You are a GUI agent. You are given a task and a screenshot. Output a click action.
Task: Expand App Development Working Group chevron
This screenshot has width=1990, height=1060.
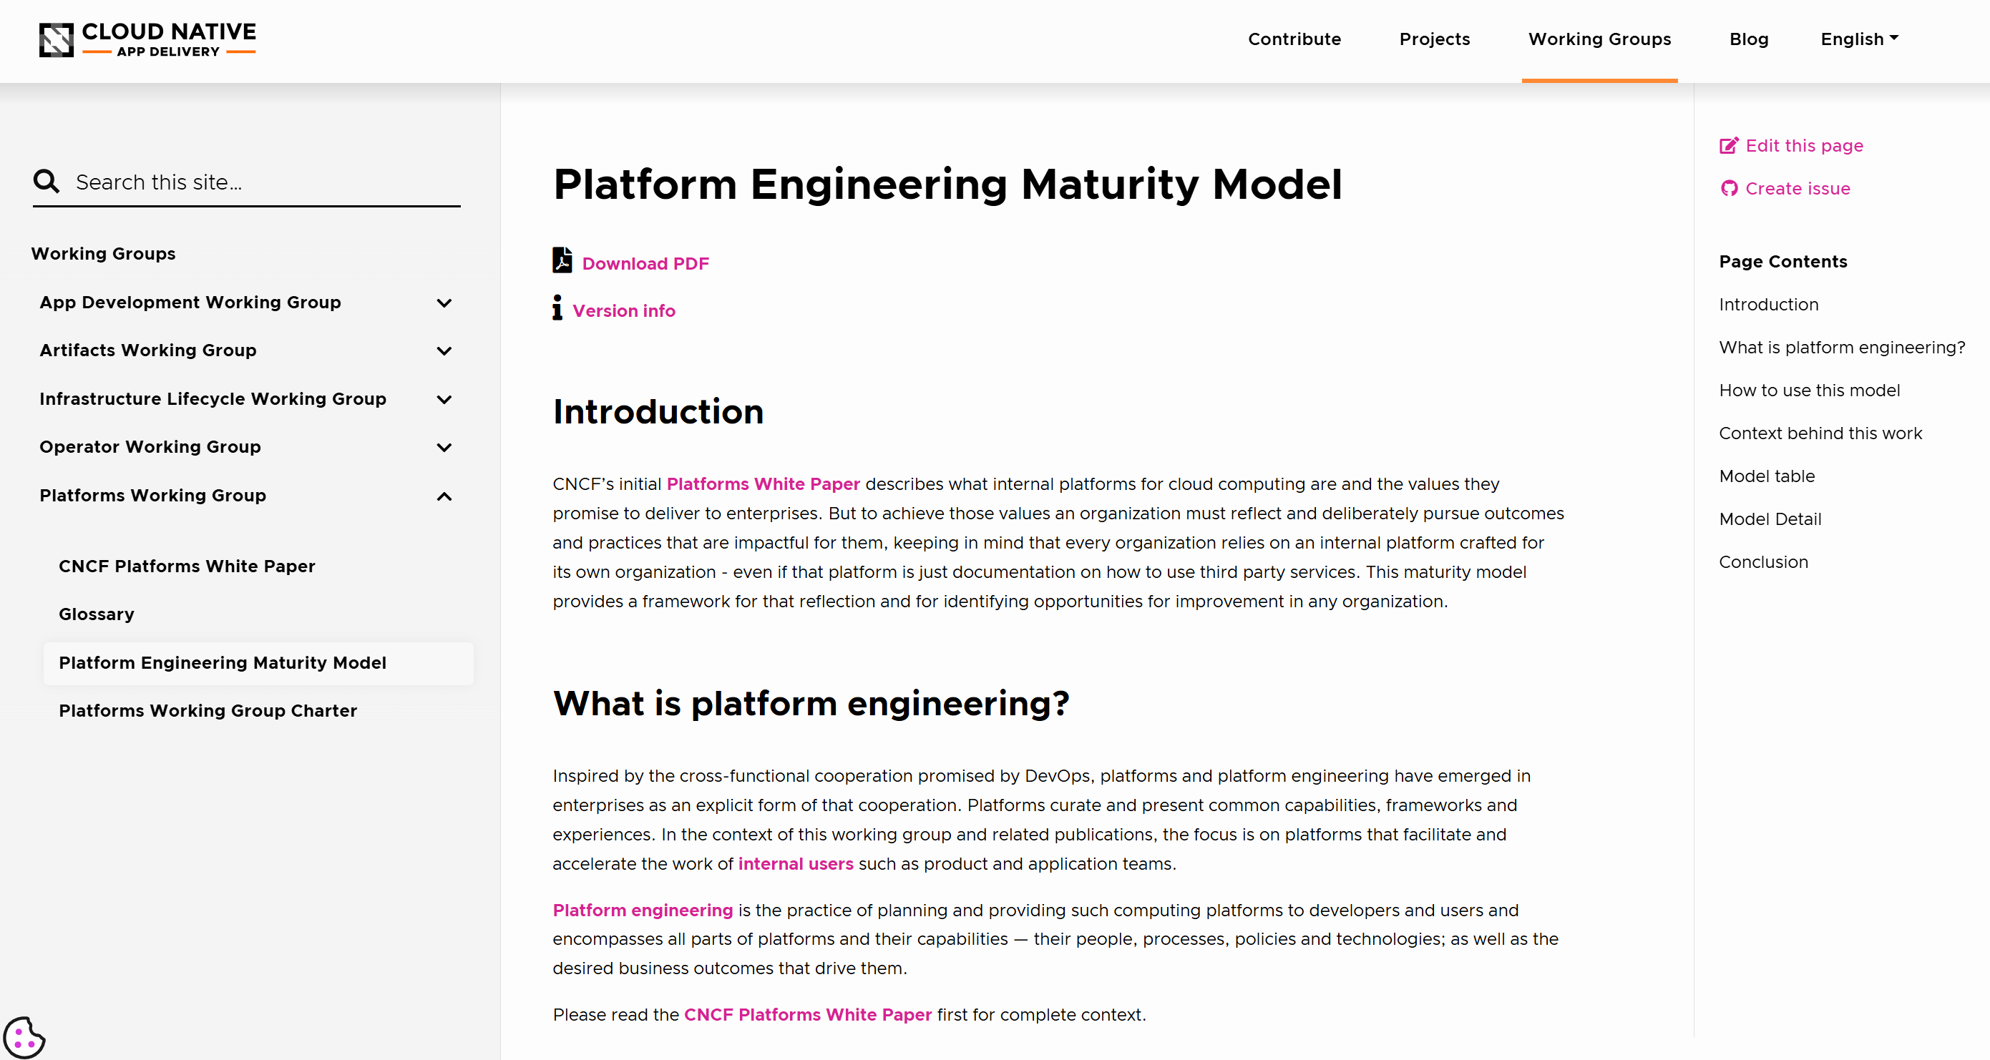[444, 303]
